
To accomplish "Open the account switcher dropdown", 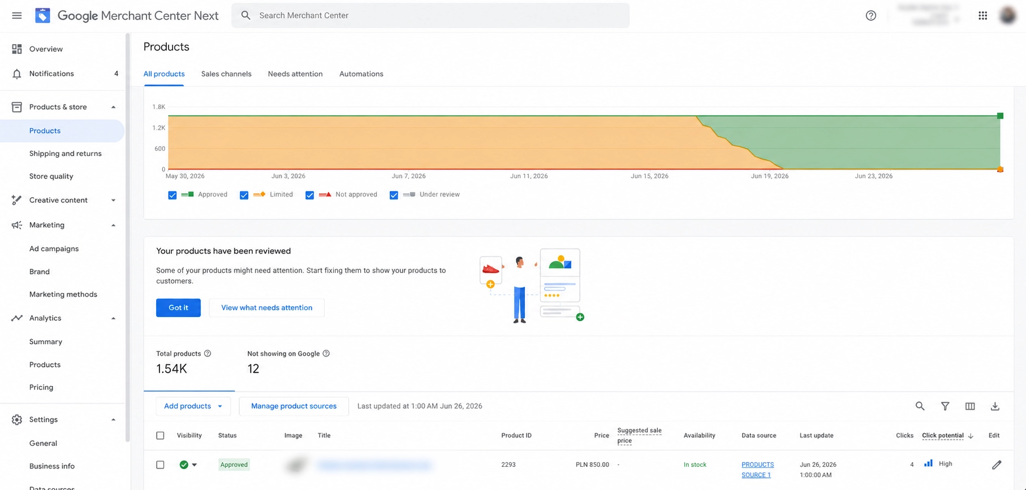I will tap(957, 19).
